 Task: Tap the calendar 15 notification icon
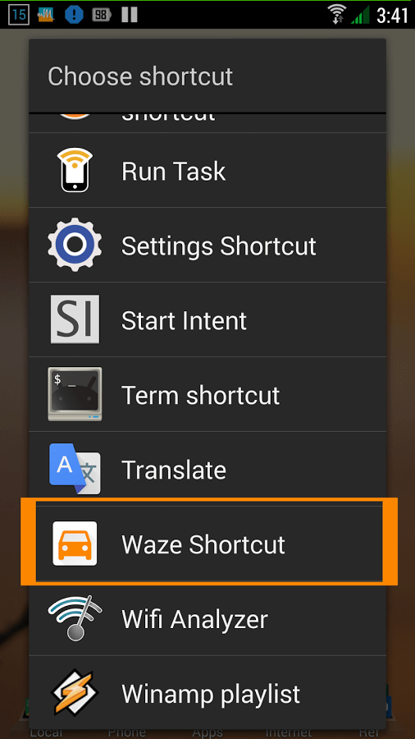(19, 15)
